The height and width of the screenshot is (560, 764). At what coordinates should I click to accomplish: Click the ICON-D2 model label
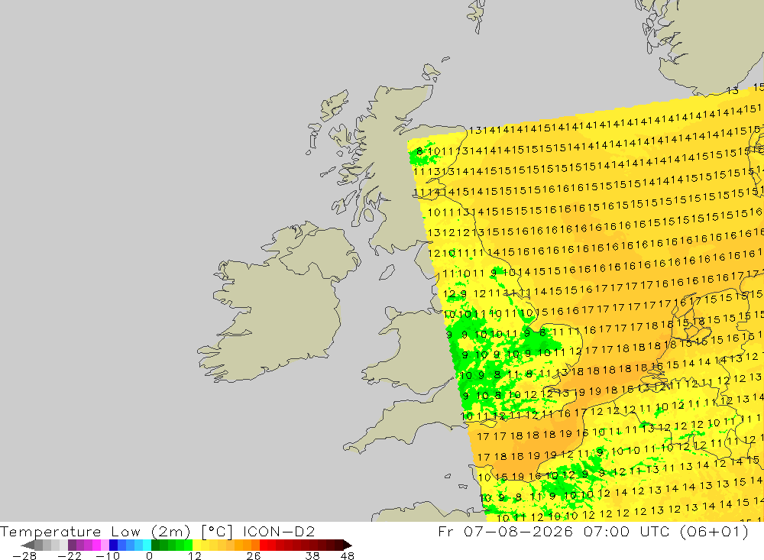(x=279, y=531)
